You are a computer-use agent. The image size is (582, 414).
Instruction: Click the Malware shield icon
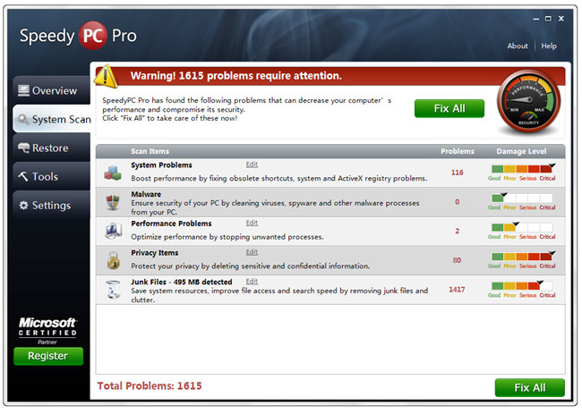click(x=113, y=202)
